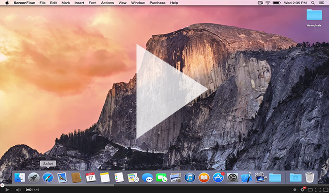Open Maps icon in the Dock
The image size is (329, 193).
click(x=133, y=178)
